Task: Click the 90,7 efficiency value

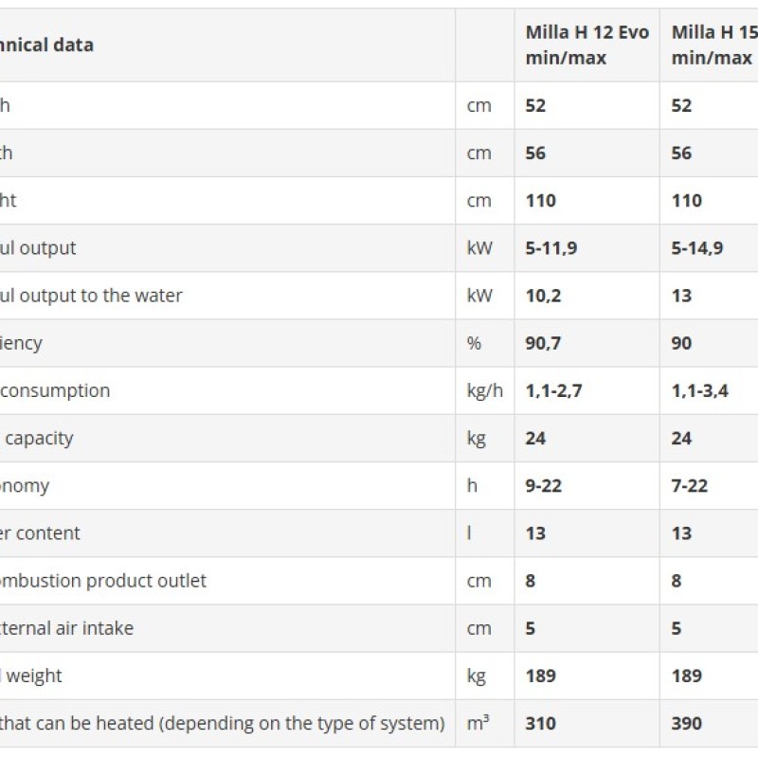Action: pos(544,343)
